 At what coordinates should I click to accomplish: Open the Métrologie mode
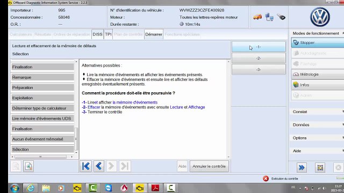(x=318, y=74)
